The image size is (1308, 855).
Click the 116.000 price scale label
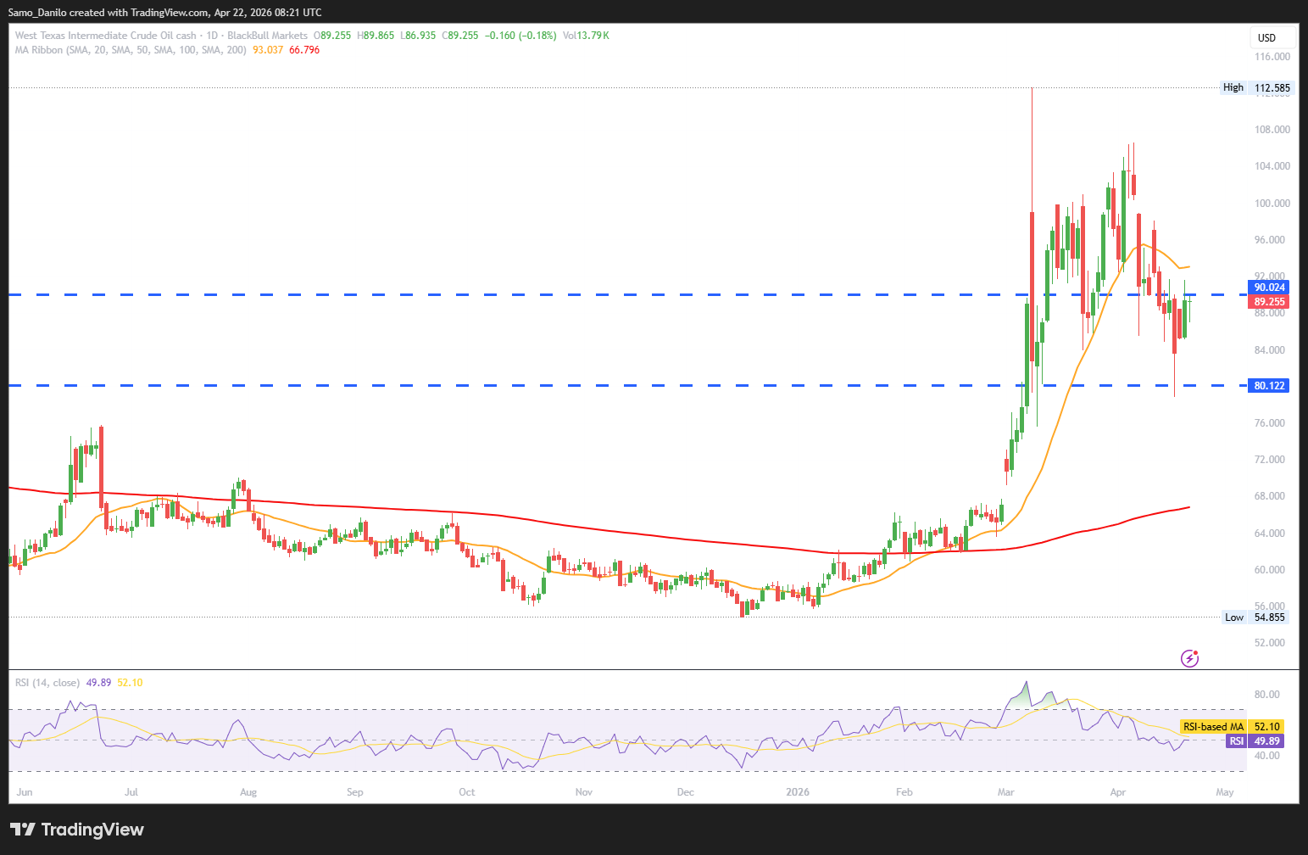click(1272, 57)
